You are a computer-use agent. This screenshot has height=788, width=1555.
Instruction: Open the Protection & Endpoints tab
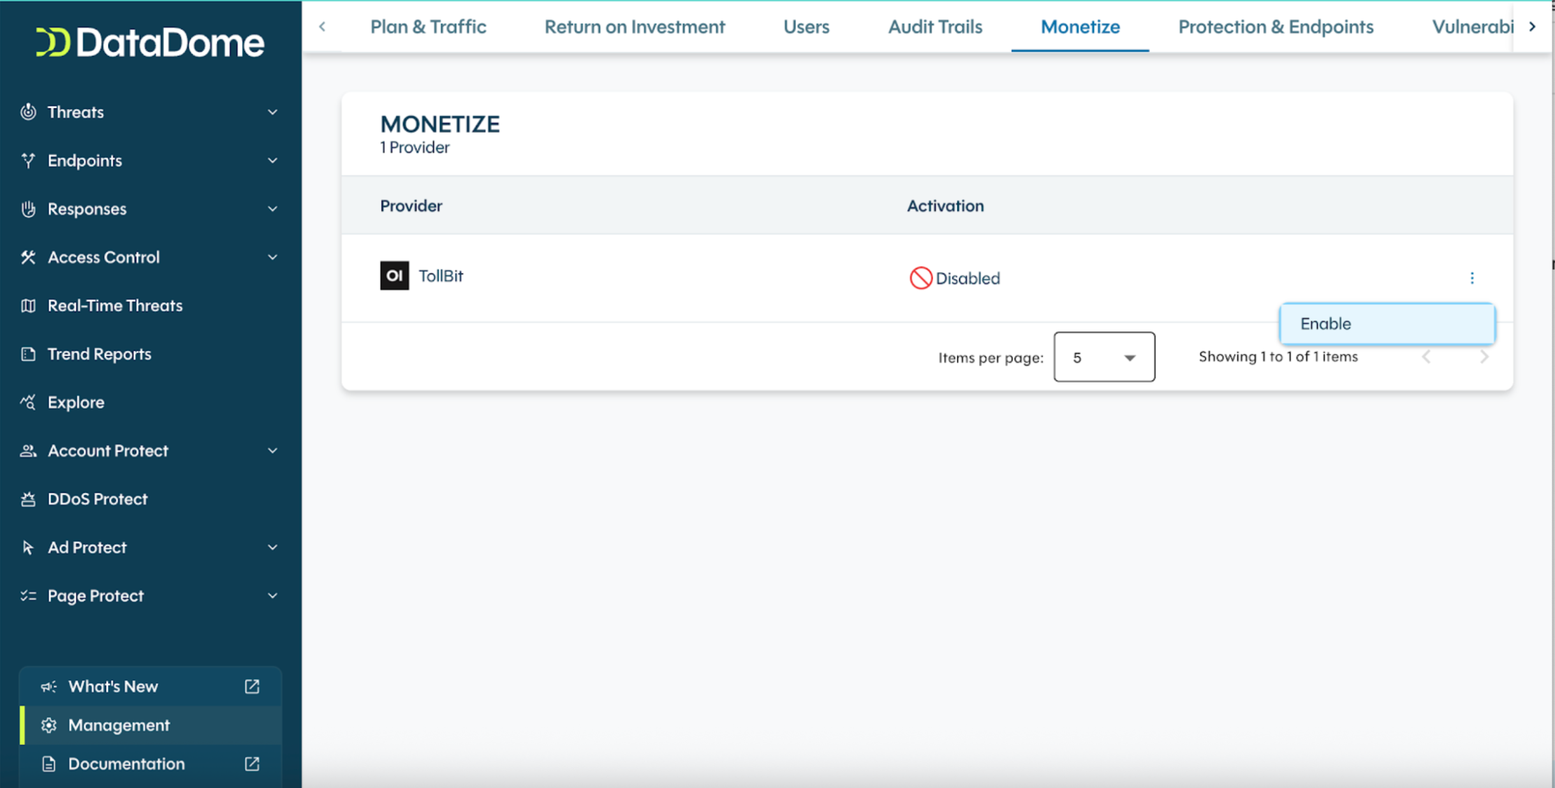pos(1276,27)
